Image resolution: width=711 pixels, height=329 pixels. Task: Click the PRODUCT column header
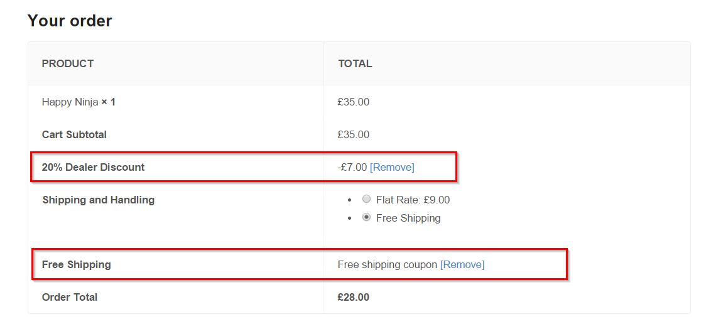[68, 63]
